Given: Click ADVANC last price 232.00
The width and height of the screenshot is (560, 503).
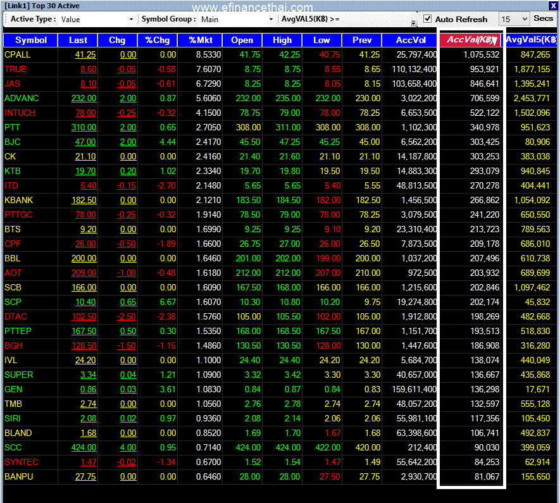Looking at the screenshot, I should [x=84, y=98].
